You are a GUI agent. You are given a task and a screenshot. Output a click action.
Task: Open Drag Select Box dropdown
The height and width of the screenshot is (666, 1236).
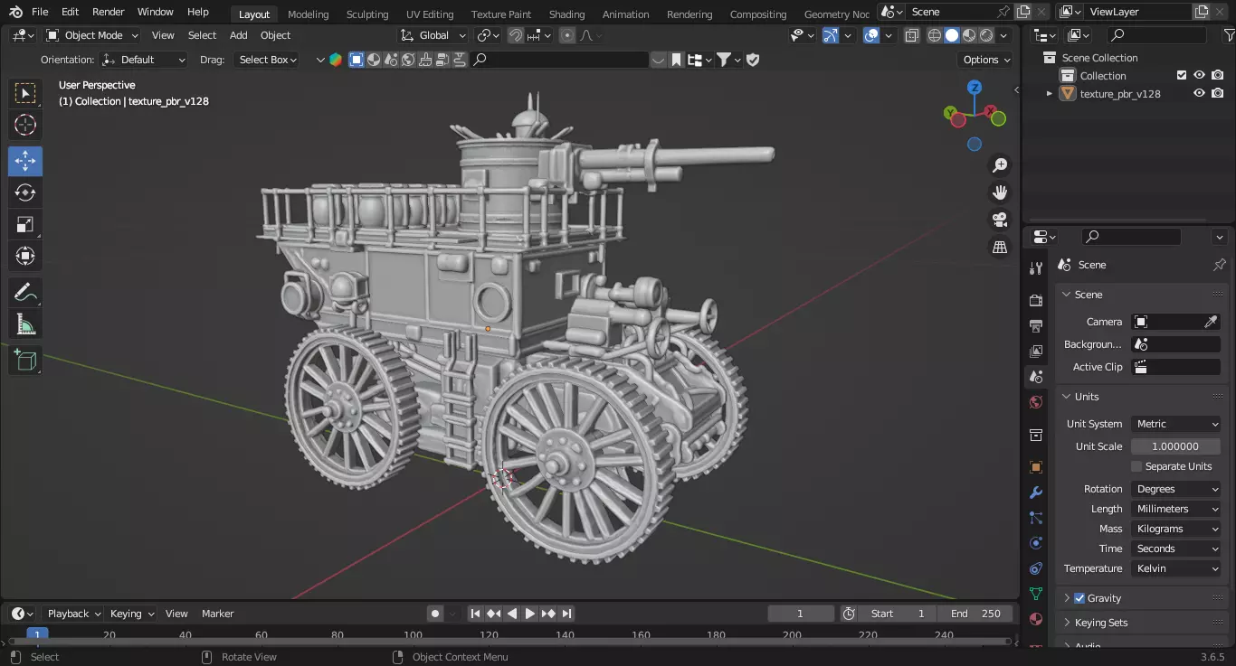[266, 60]
